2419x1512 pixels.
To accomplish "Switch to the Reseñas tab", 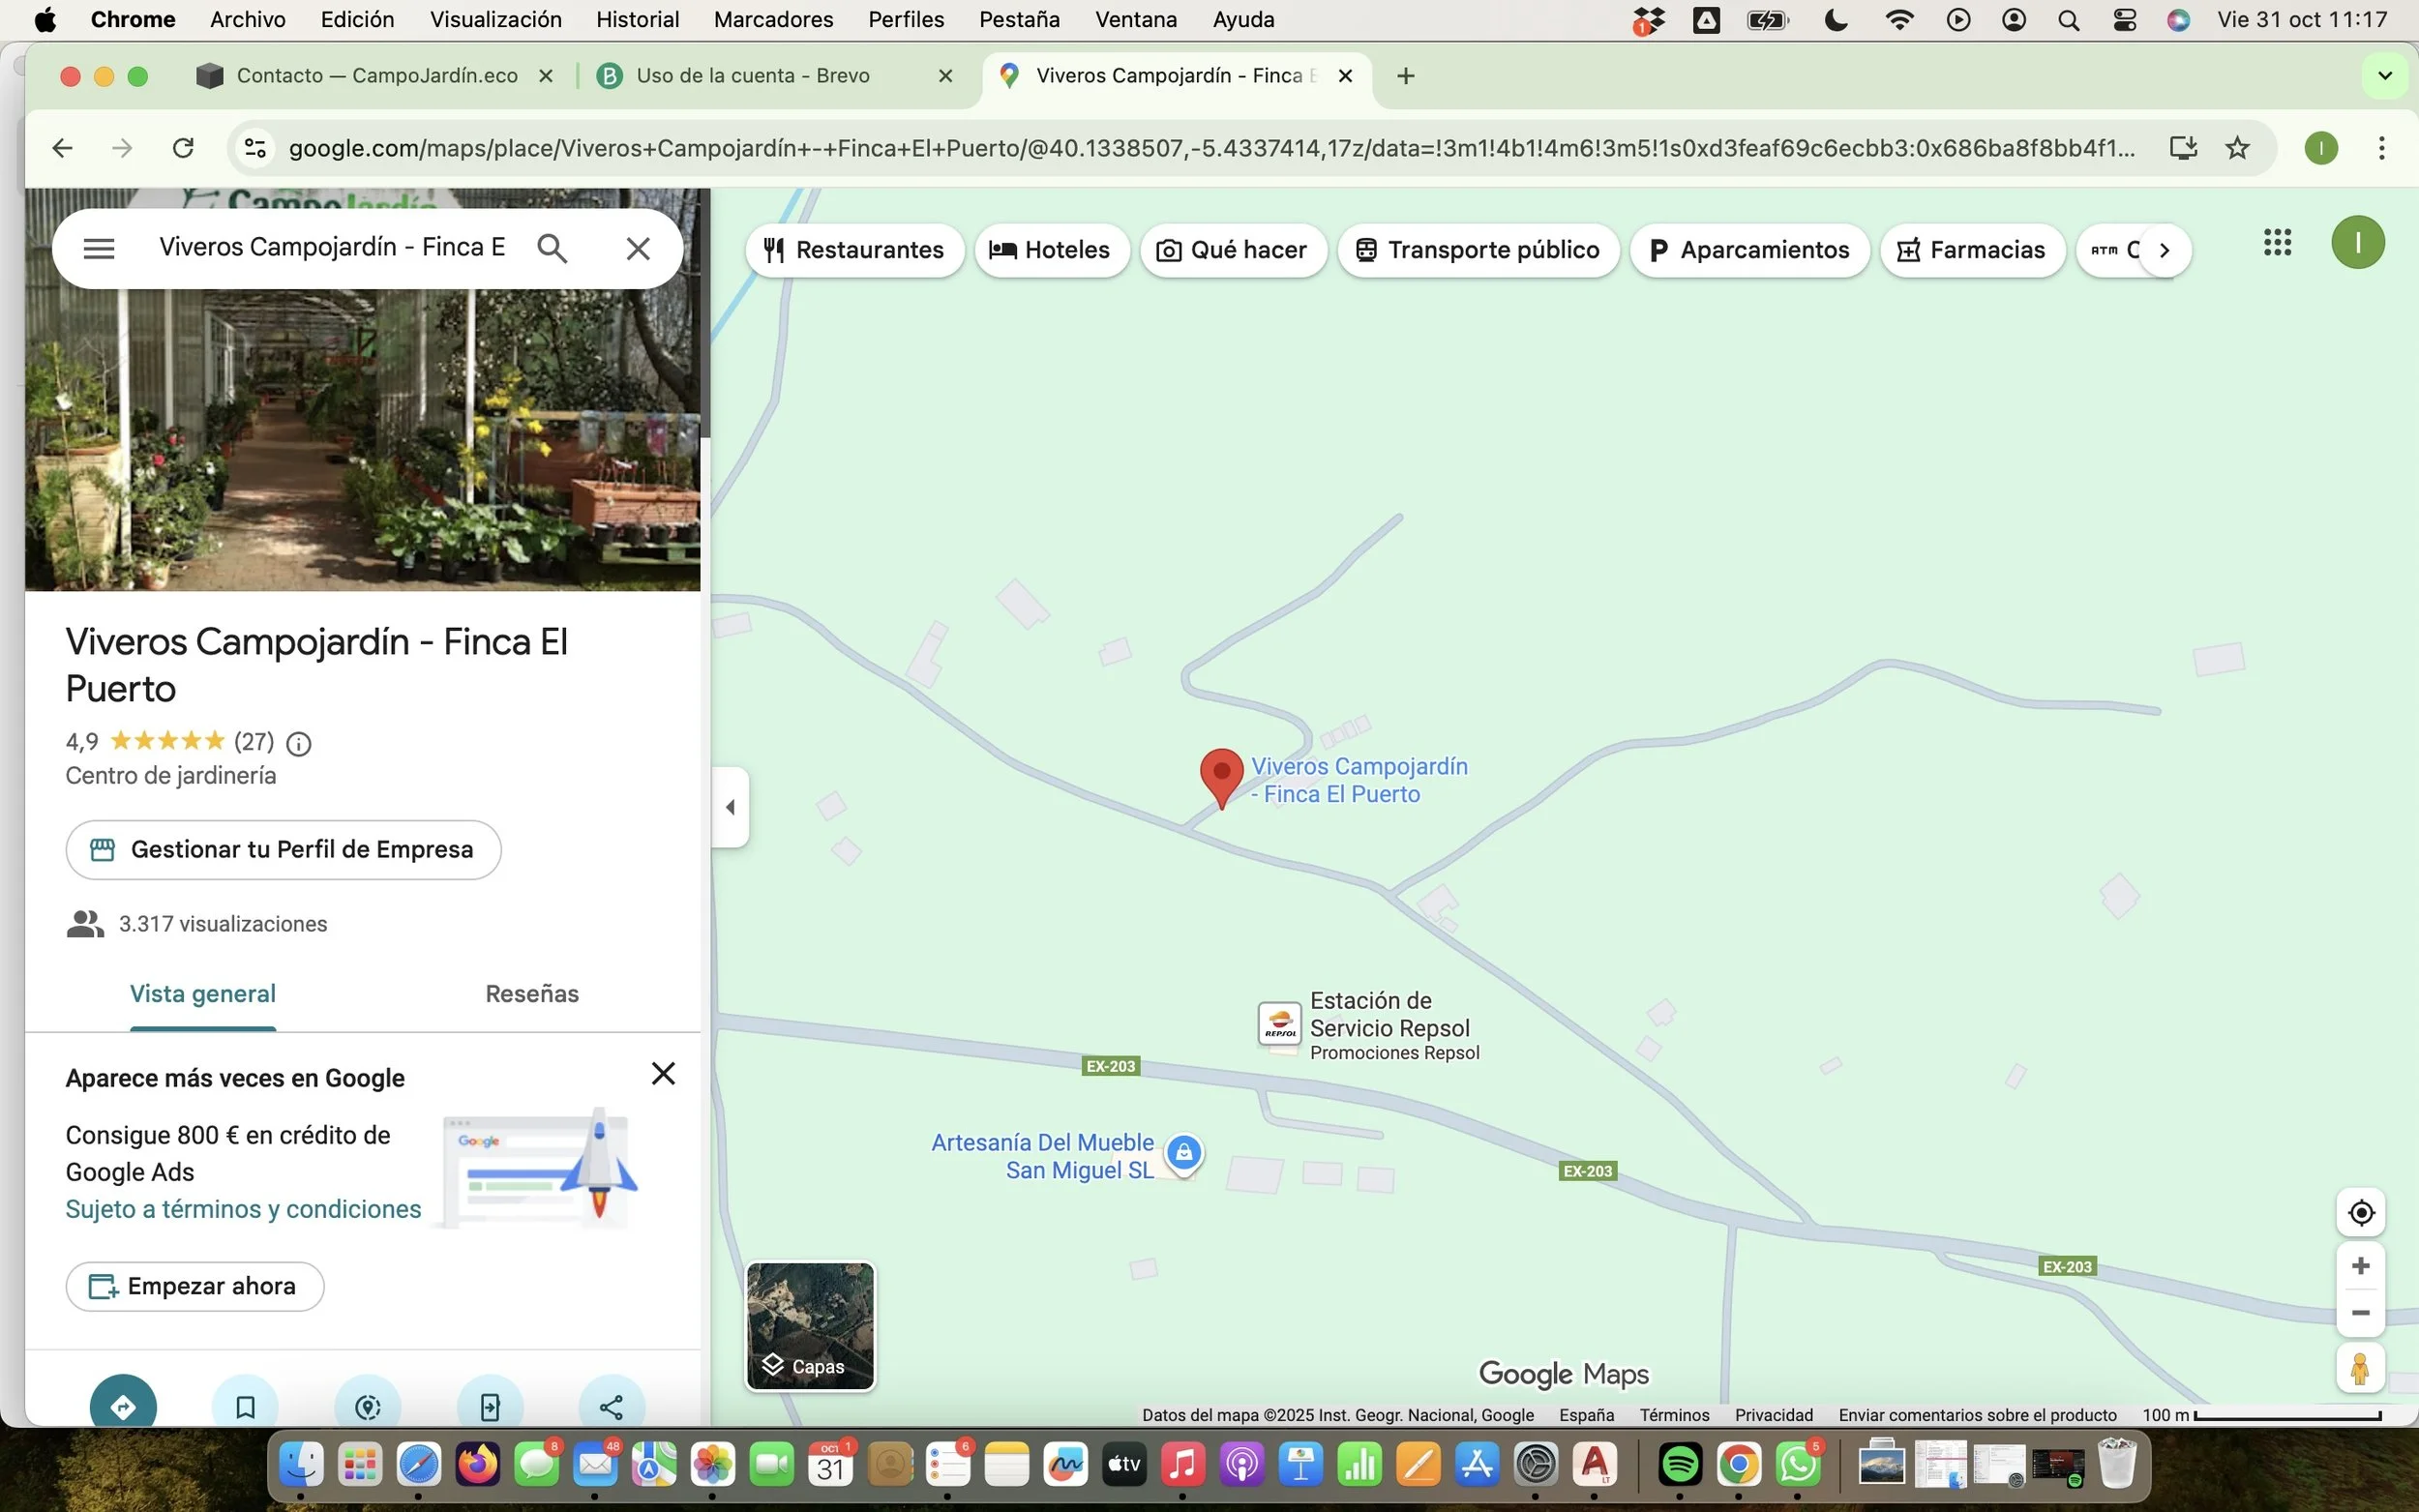I will tap(532, 993).
